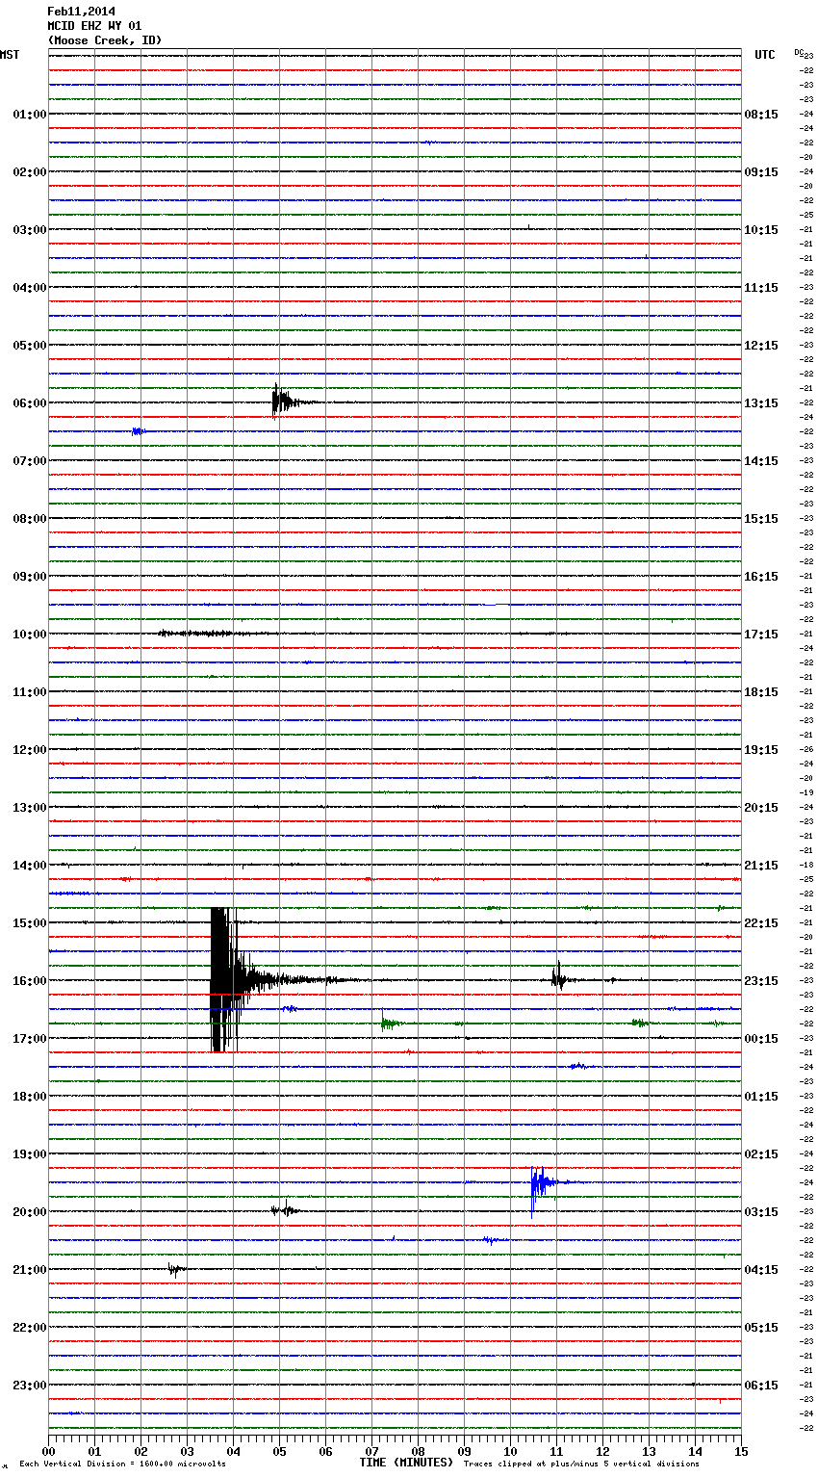Select the 04:00 MST hour label
Screen dimensions: 818x1477
(x=29, y=288)
